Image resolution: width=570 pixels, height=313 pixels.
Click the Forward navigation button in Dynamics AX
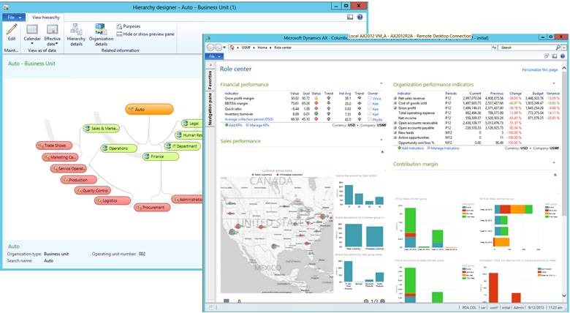[x=218, y=48]
